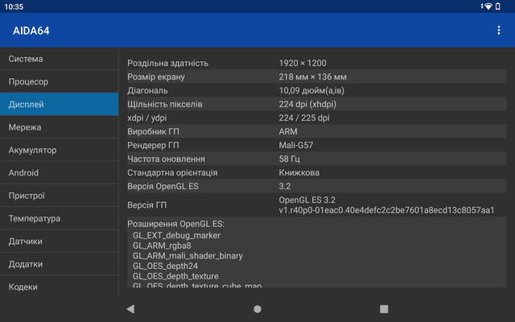Open the three-dot overflow menu
Screen dimensions: 515x322
tap(499, 31)
